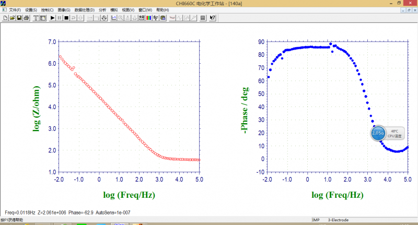
Task: Click the 按F1获得帮助 status text
Action: pyautogui.click(x=11, y=220)
